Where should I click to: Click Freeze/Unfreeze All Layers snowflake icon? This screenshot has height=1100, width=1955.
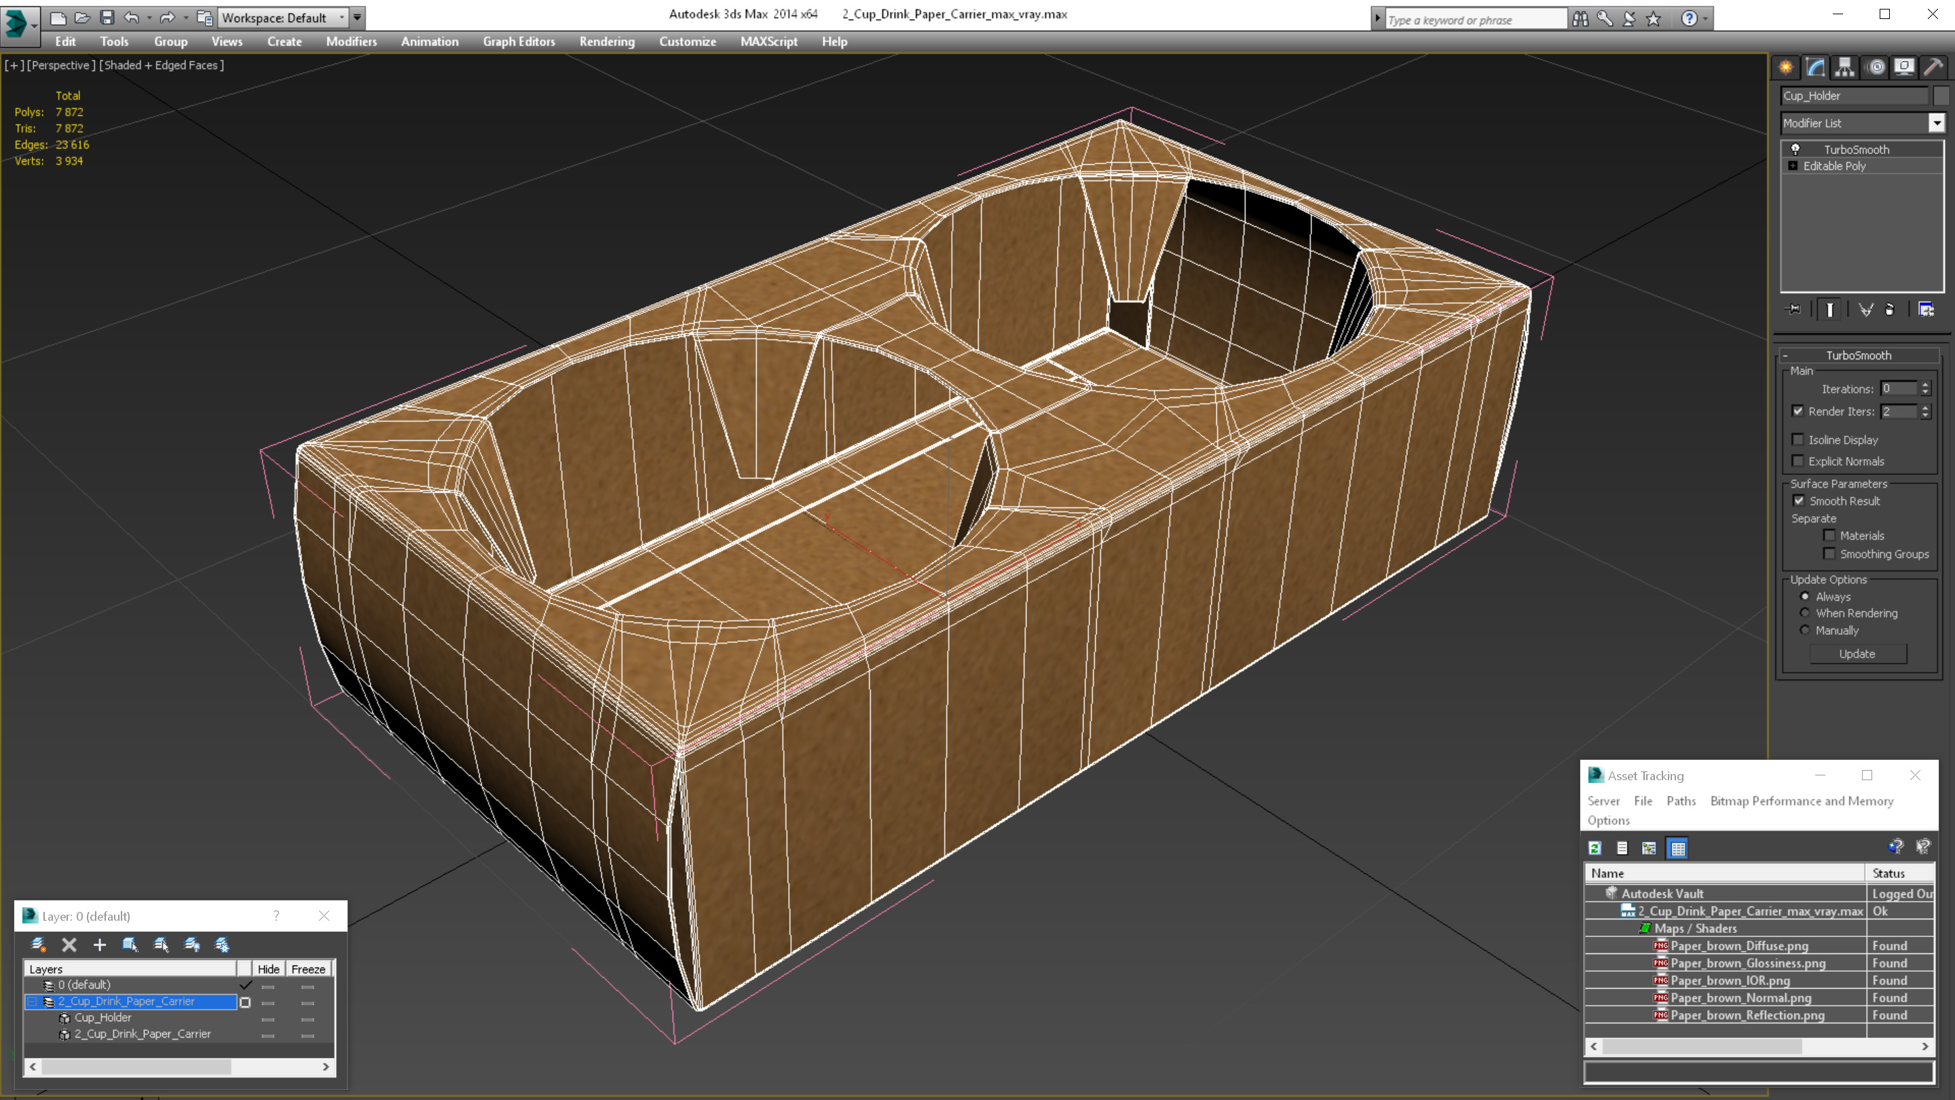pyautogui.click(x=221, y=945)
